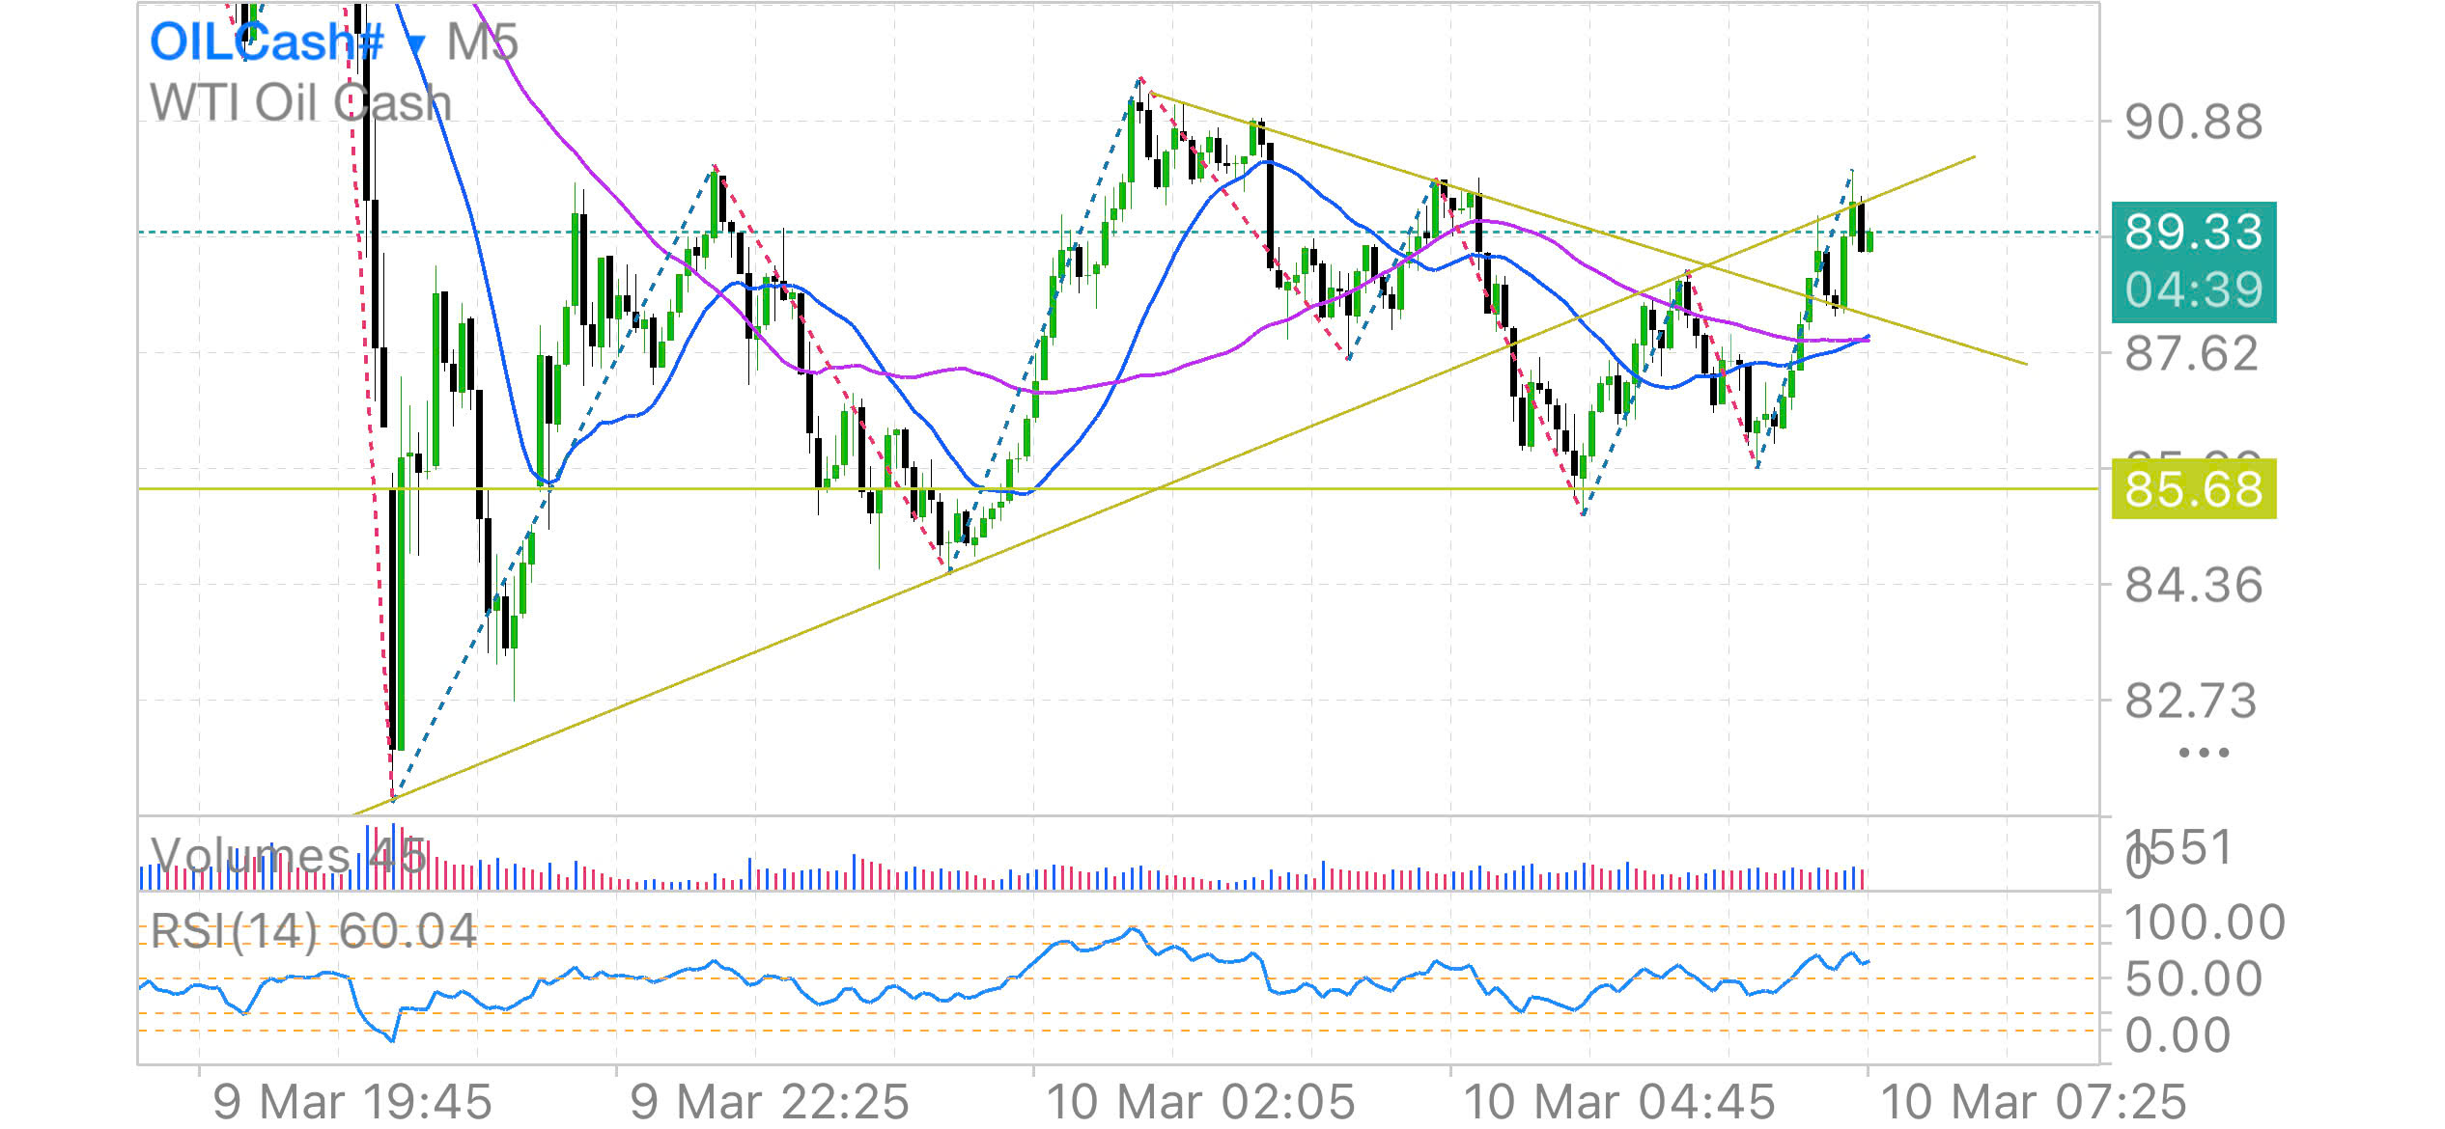Select the RSI(14) 60.04 indicator label
This screenshot has width=2445, height=1129.
tap(314, 932)
